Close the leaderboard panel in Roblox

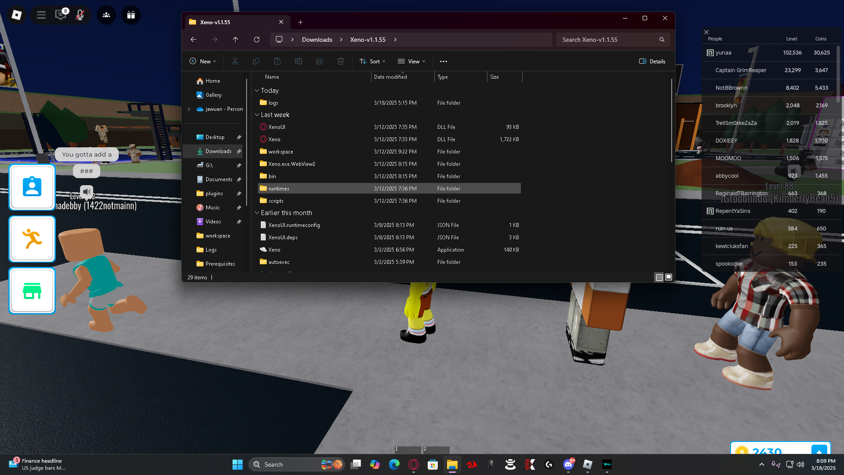[706, 32]
